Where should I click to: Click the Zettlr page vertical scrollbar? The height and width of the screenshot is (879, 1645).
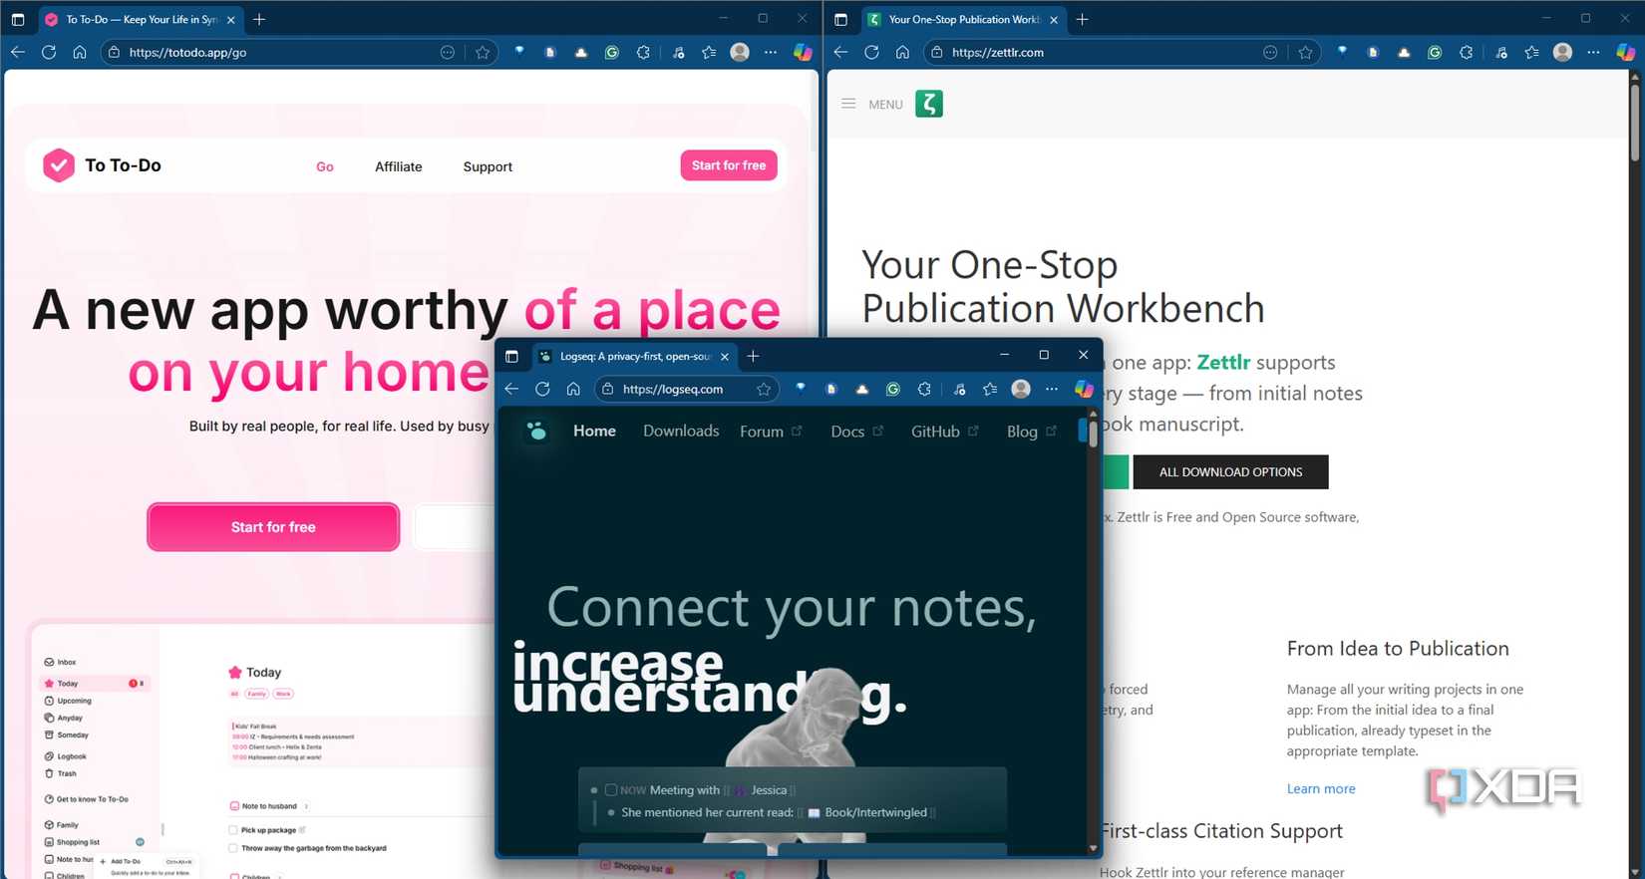pos(1635,123)
